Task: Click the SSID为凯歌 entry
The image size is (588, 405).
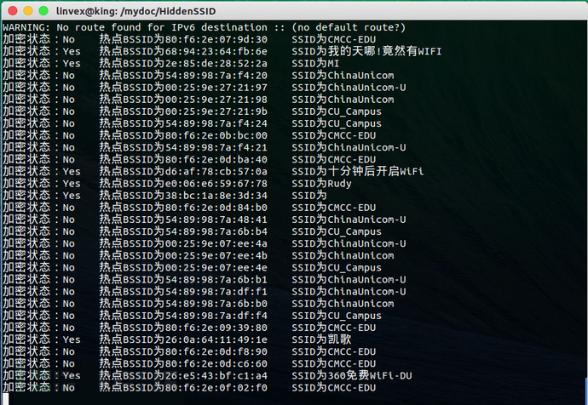Action: [321, 339]
